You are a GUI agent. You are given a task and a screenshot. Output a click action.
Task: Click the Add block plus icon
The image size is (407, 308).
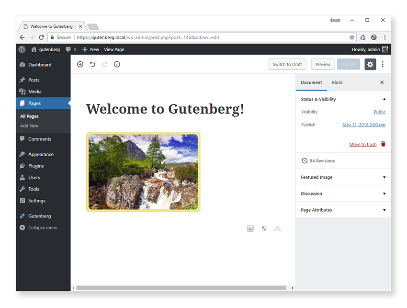(x=80, y=64)
